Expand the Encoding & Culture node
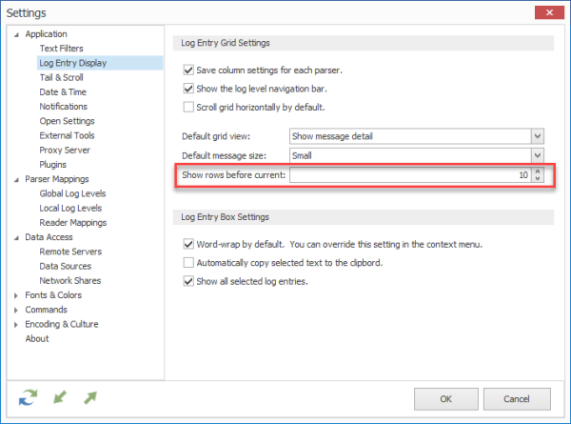Viewport: 571px width, 424px height. click(x=16, y=325)
